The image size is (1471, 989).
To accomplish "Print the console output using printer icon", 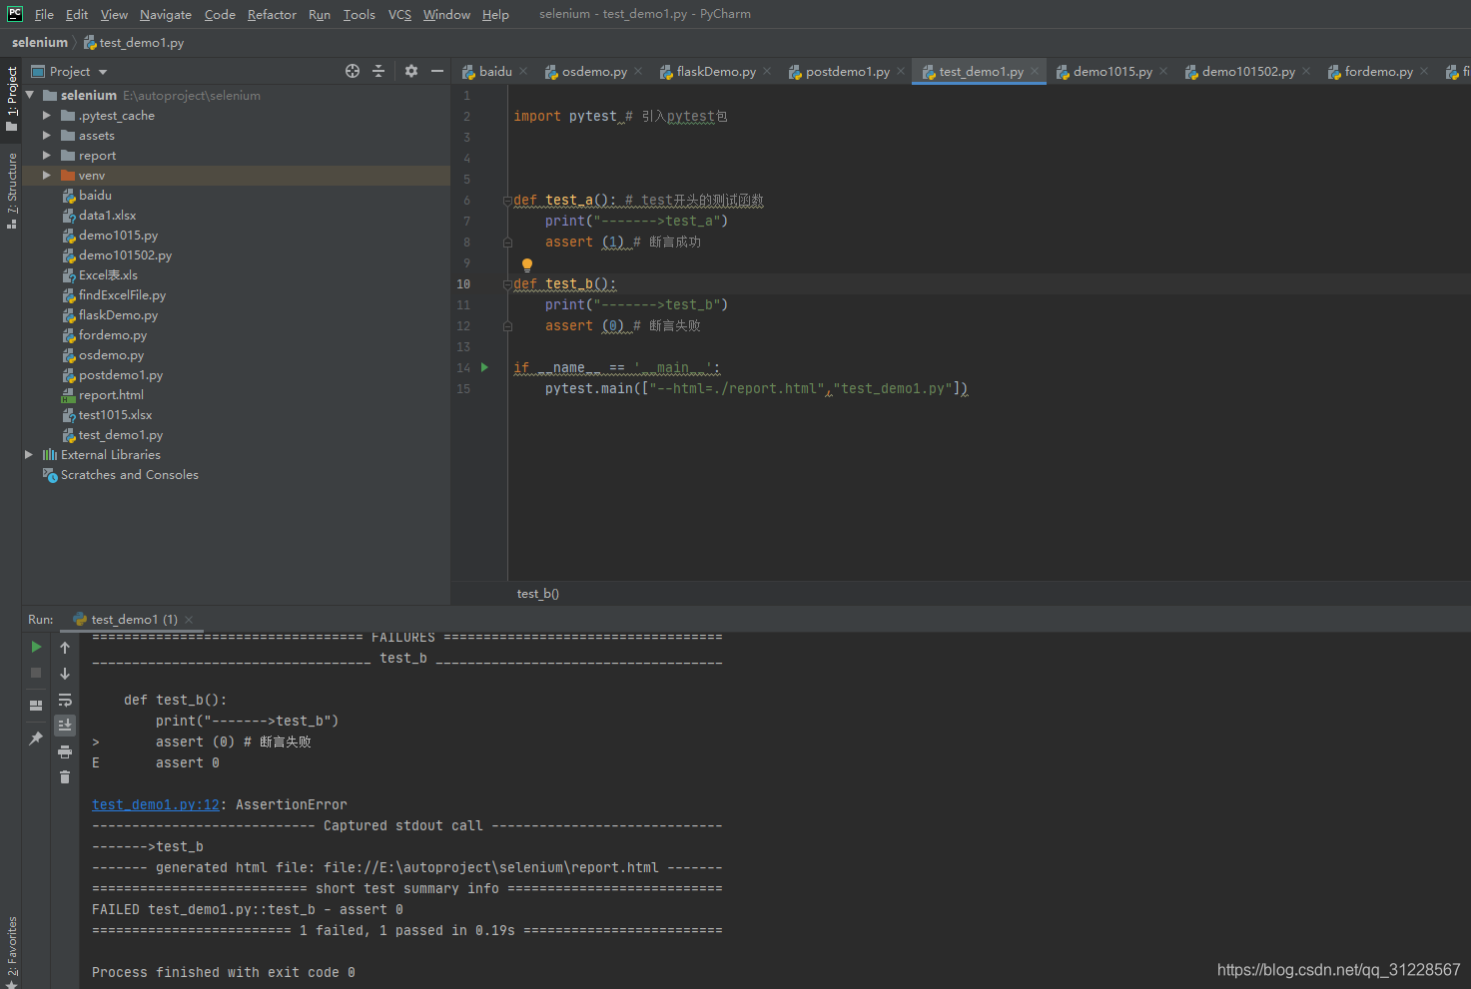I will (64, 751).
